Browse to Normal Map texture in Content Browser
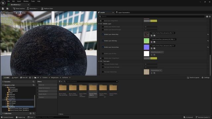 click(x=155, y=49)
